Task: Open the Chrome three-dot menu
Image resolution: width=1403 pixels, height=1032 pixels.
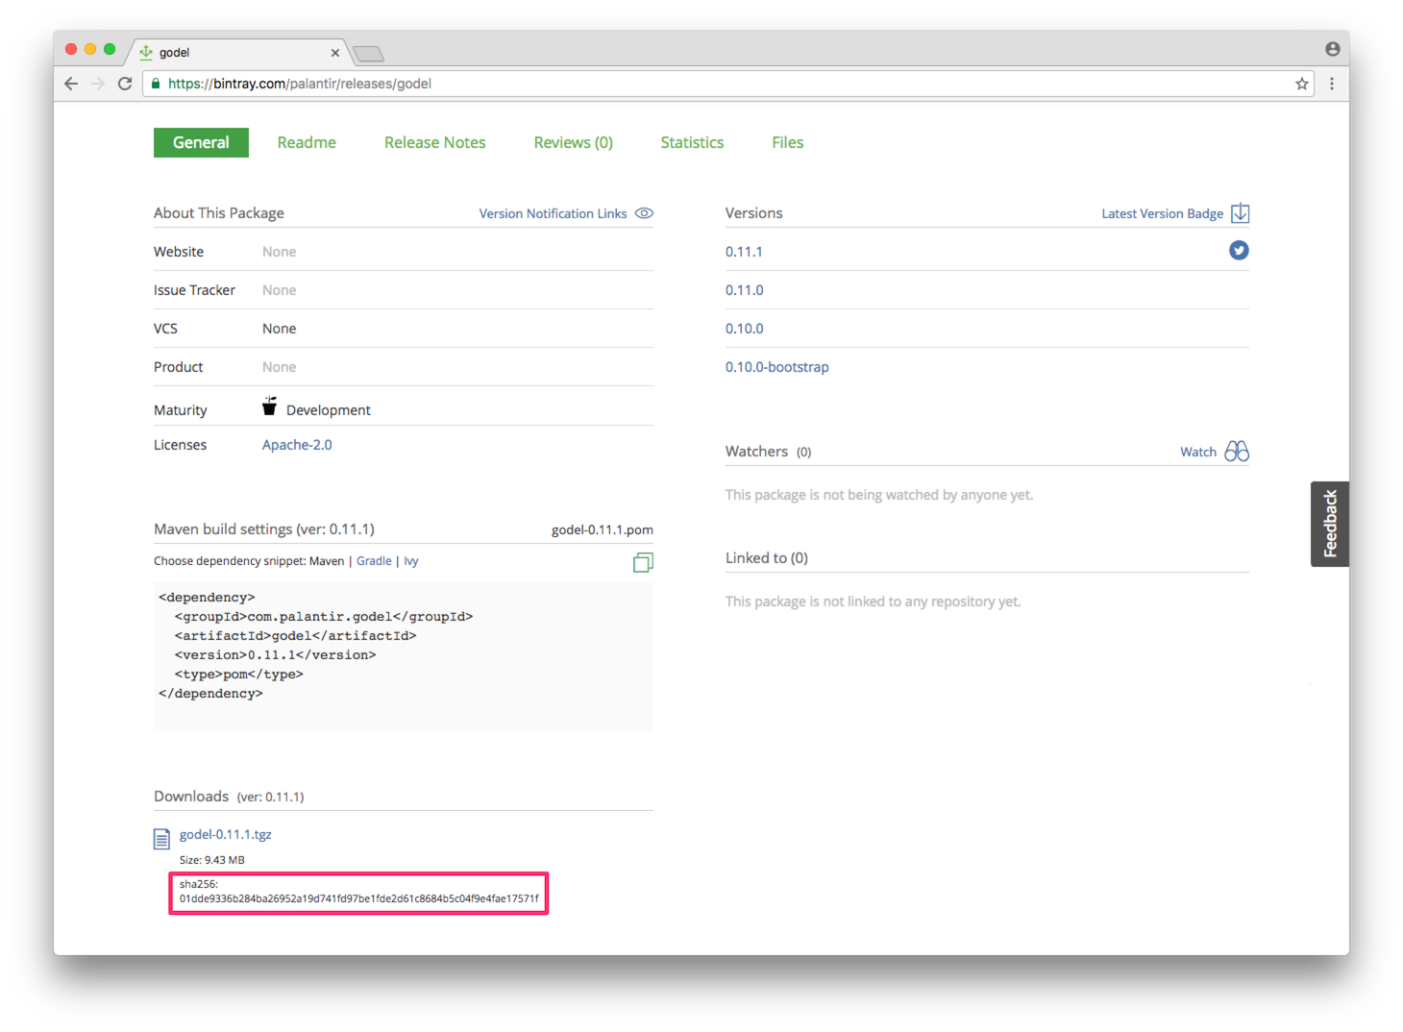Action: (x=1332, y=84)
